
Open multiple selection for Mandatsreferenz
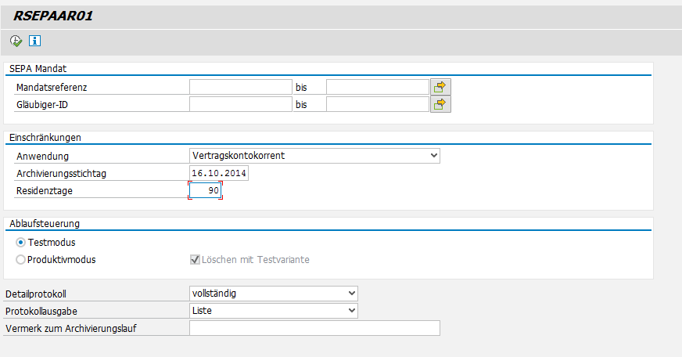(x=440, y=86)
